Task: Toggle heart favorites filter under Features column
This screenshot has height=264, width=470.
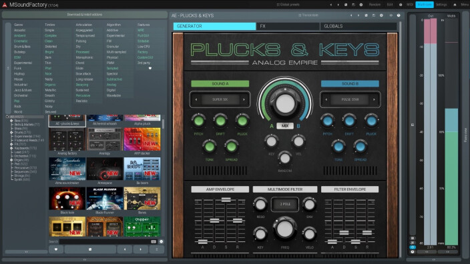Action: click(x=150, y=68)
